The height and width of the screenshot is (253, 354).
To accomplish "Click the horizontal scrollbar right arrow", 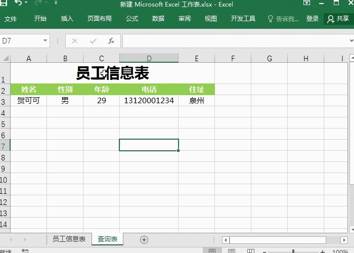I will coord(344,240).
